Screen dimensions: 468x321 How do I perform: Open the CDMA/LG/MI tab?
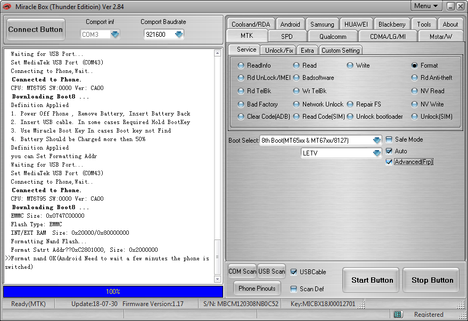[x=388, y=36]
